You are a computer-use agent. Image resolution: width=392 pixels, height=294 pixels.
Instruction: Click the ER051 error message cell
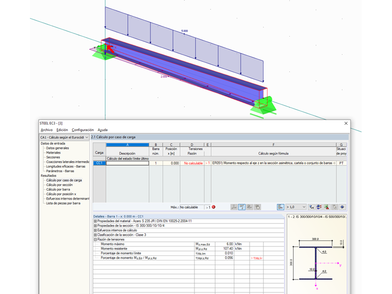pyautogui.click(x=274, y=163)
